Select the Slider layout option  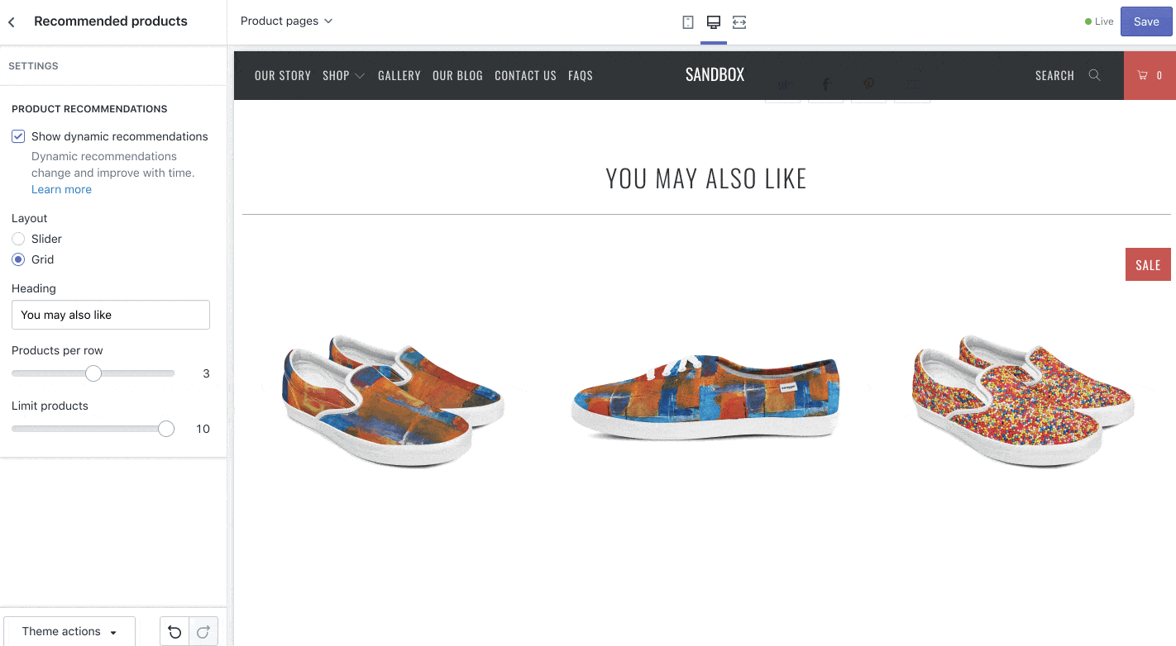click(x=18, y=239)
